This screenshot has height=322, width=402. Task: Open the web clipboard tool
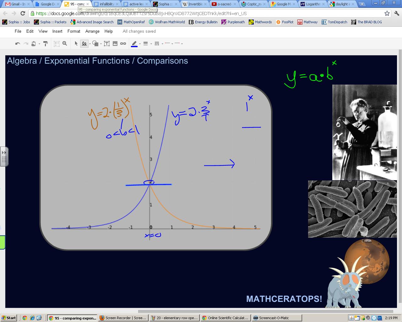pos(34,44)
